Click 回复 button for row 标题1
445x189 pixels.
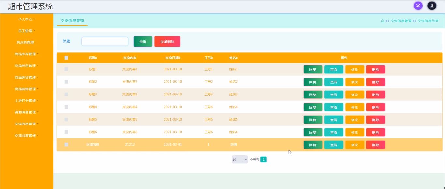313,69
